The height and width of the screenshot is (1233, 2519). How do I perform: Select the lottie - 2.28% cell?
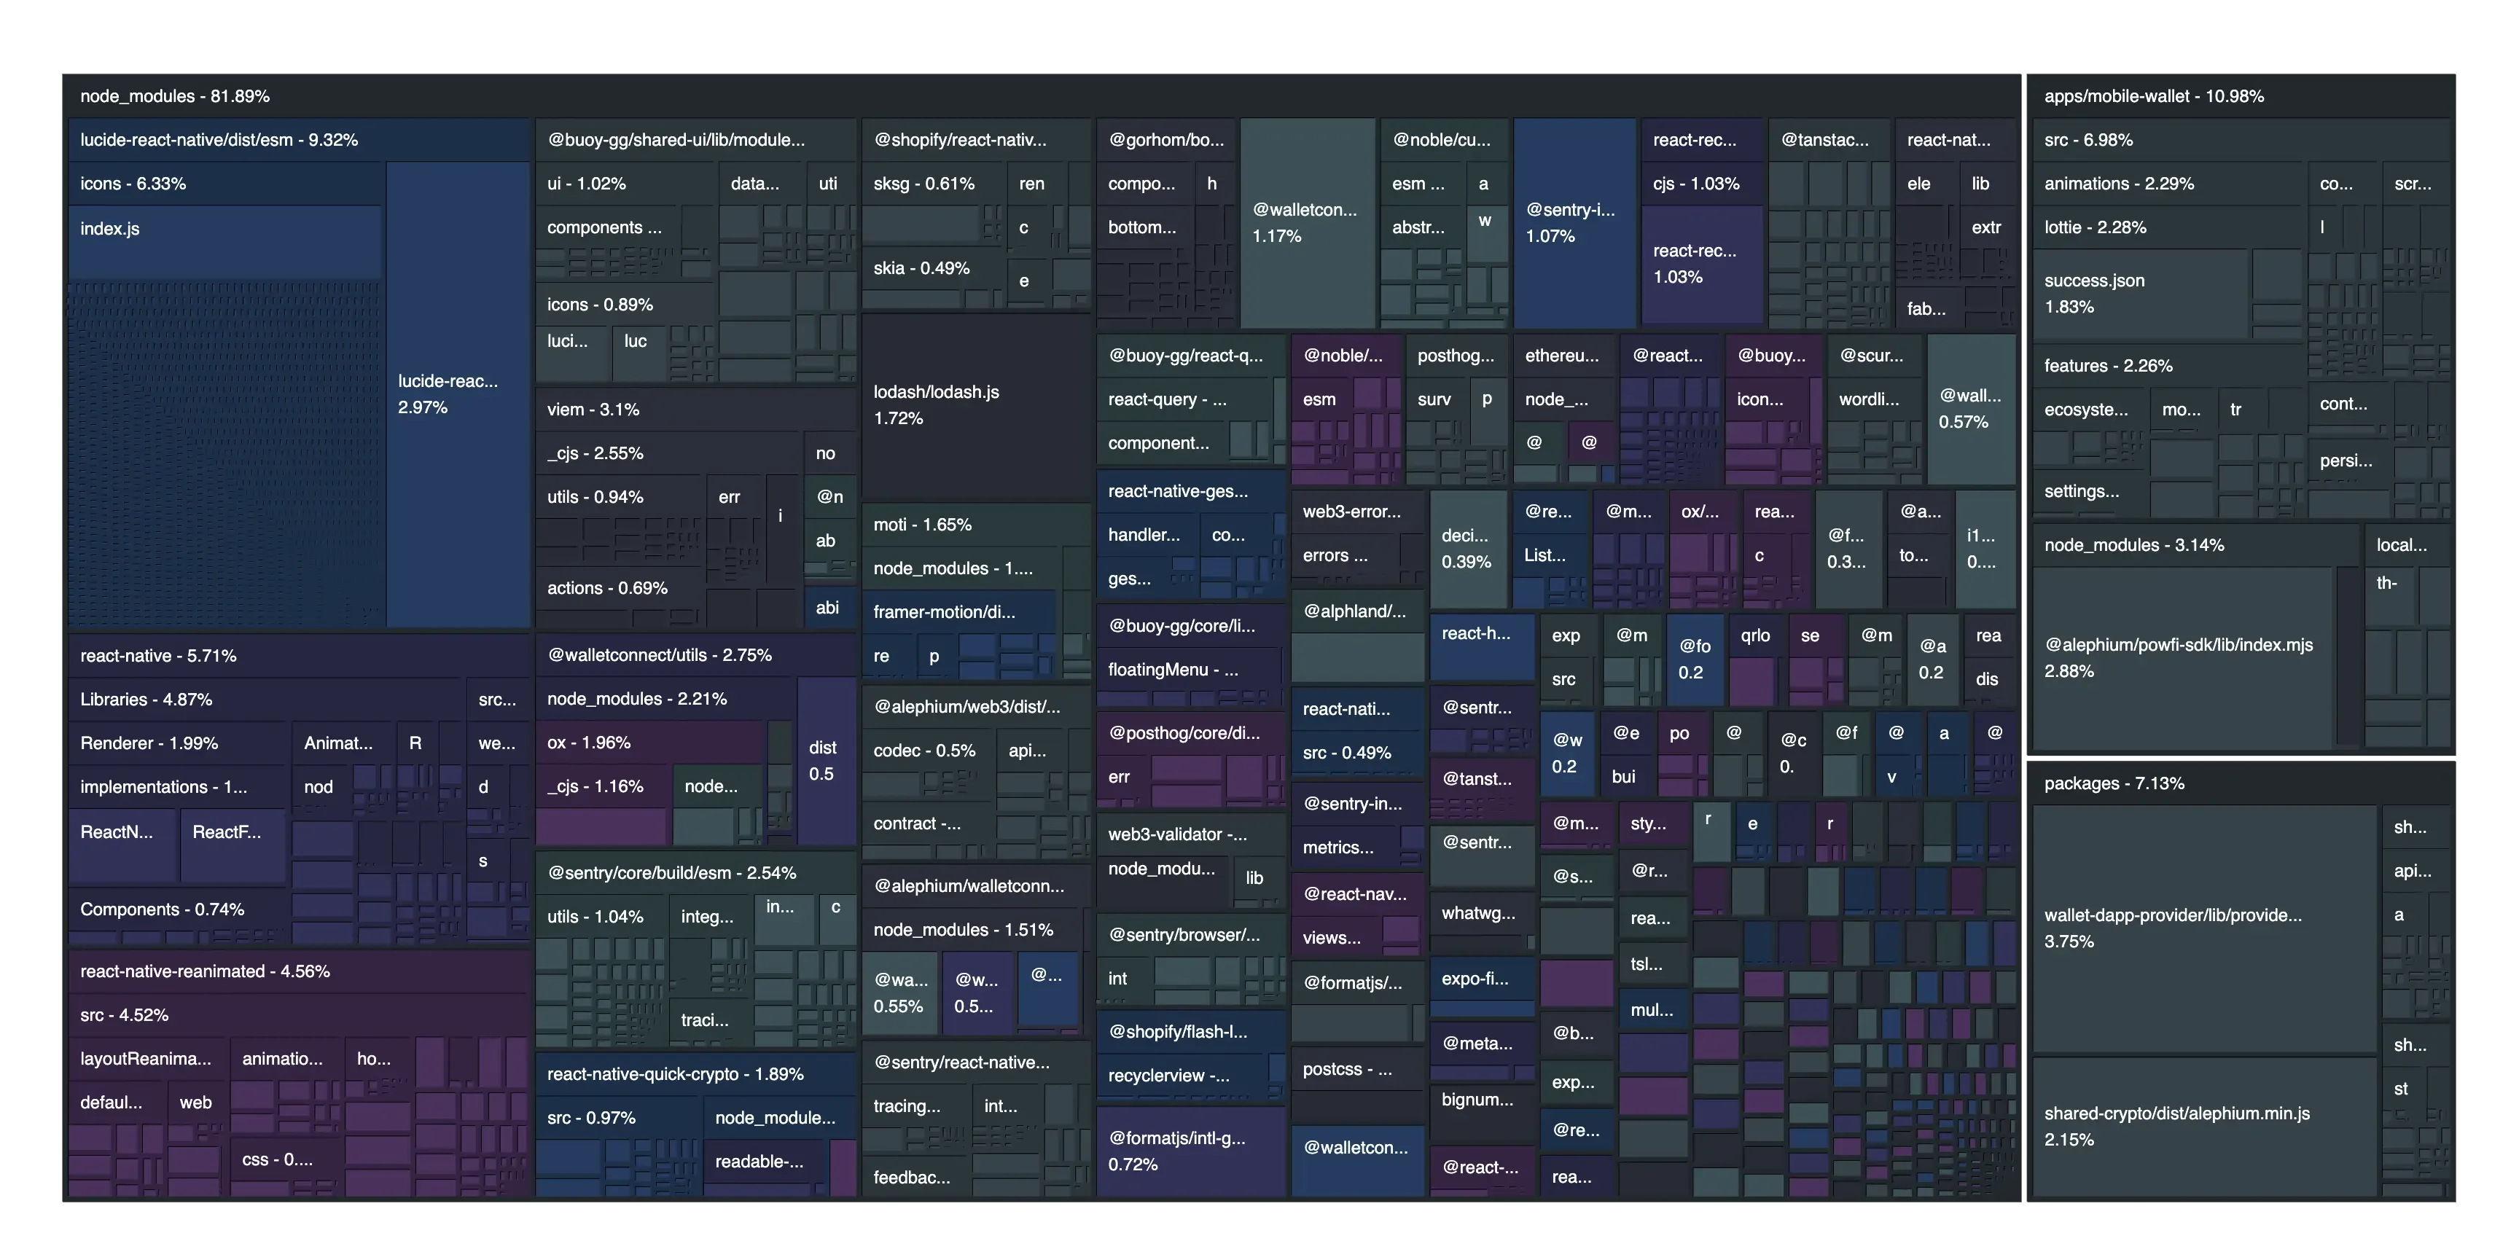(2169, 227)
